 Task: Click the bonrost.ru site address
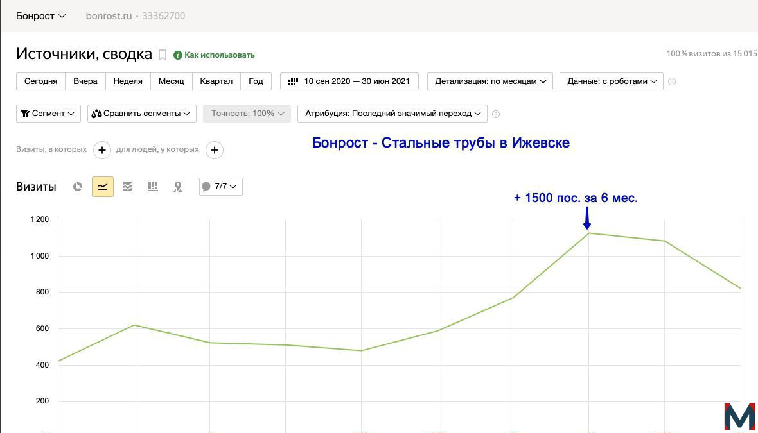109,16
